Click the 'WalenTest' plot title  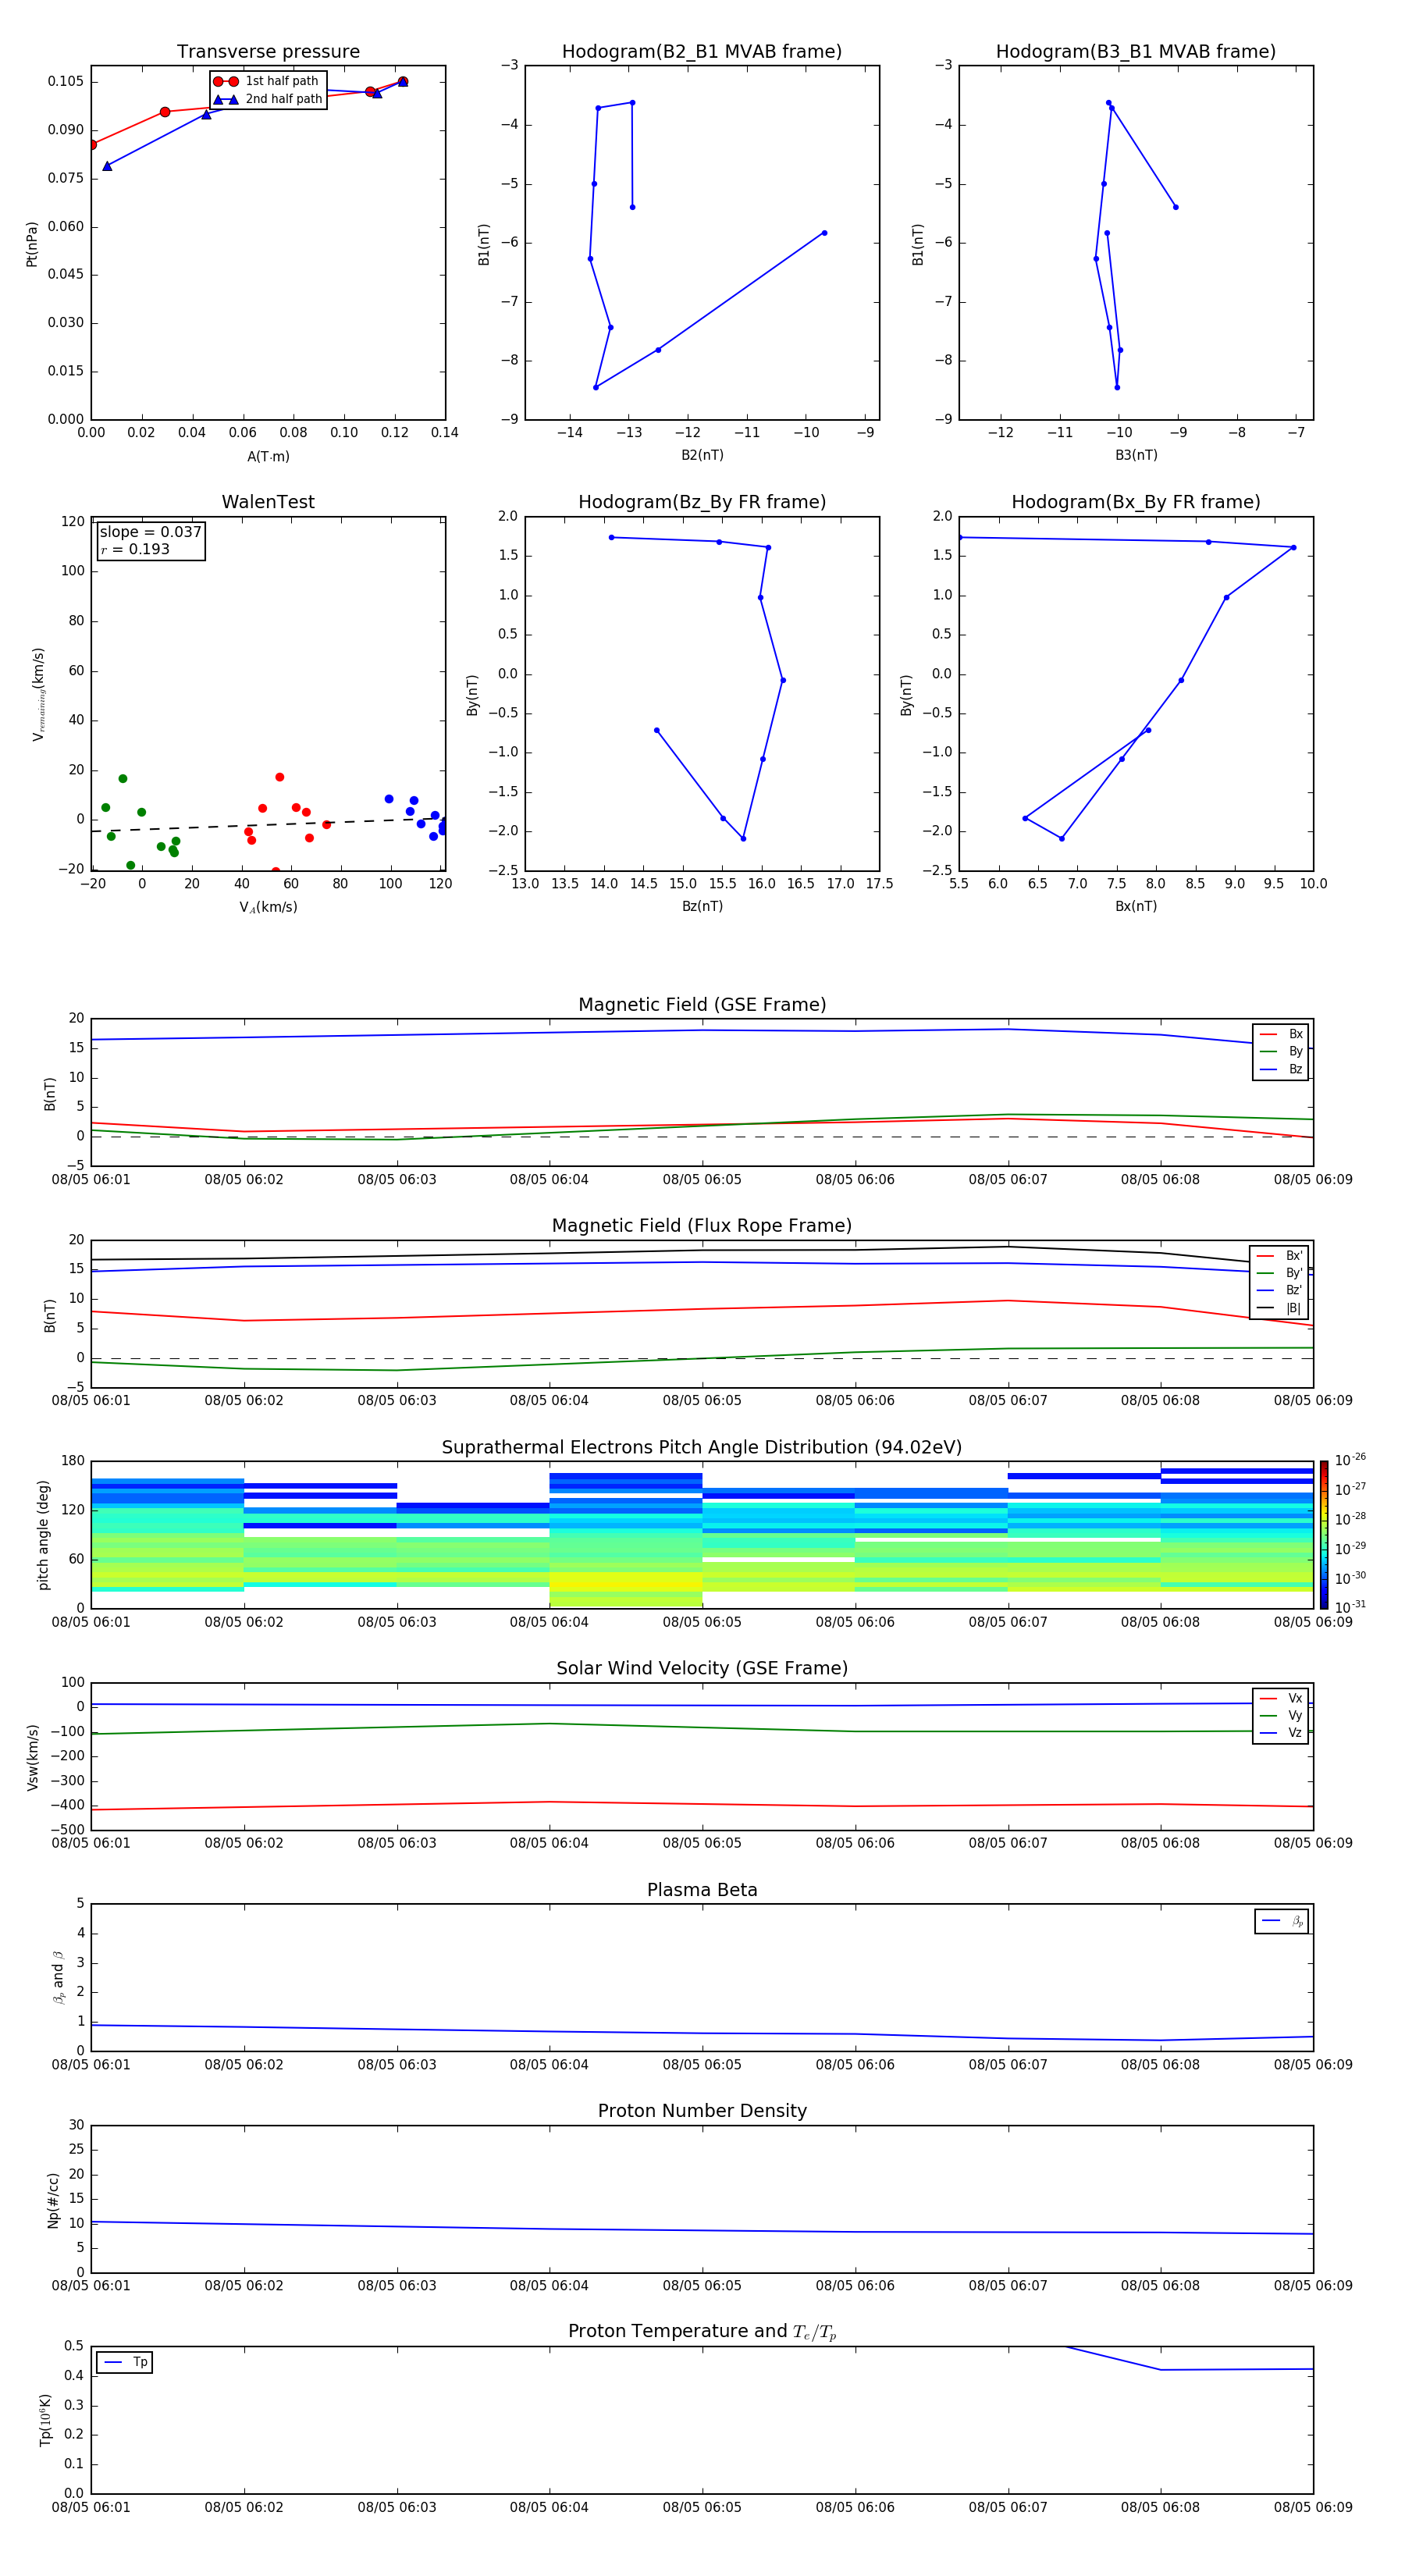[268, 502]
